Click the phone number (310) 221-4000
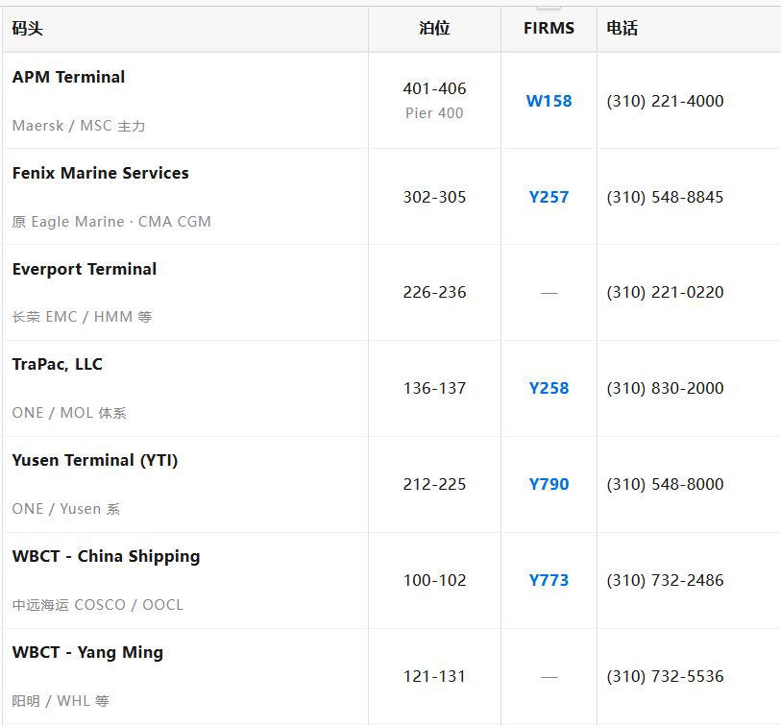 665,101
